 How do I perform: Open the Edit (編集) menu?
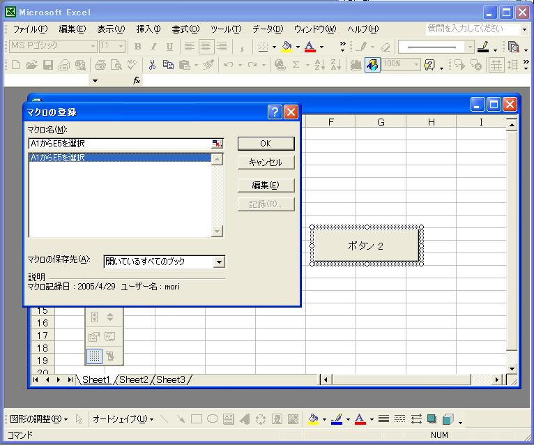tap(73, 29)
